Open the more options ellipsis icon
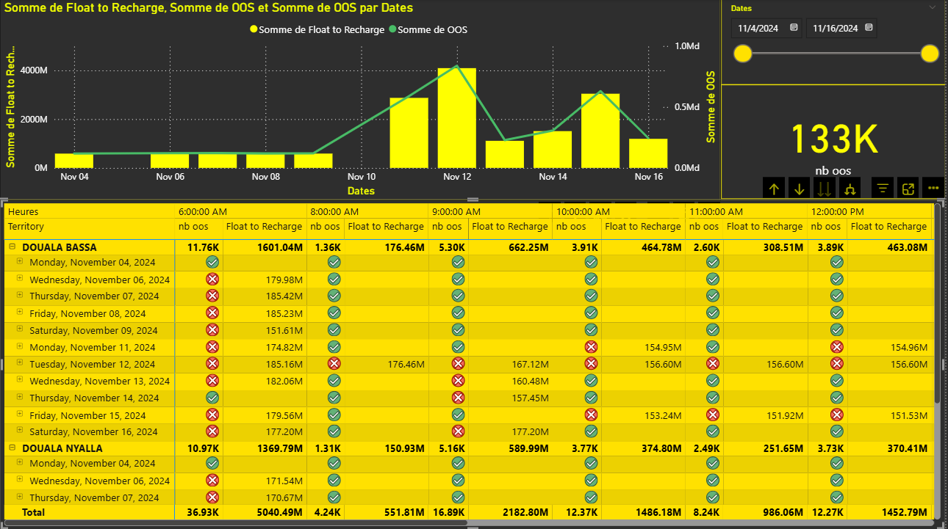 click(933, 188)
